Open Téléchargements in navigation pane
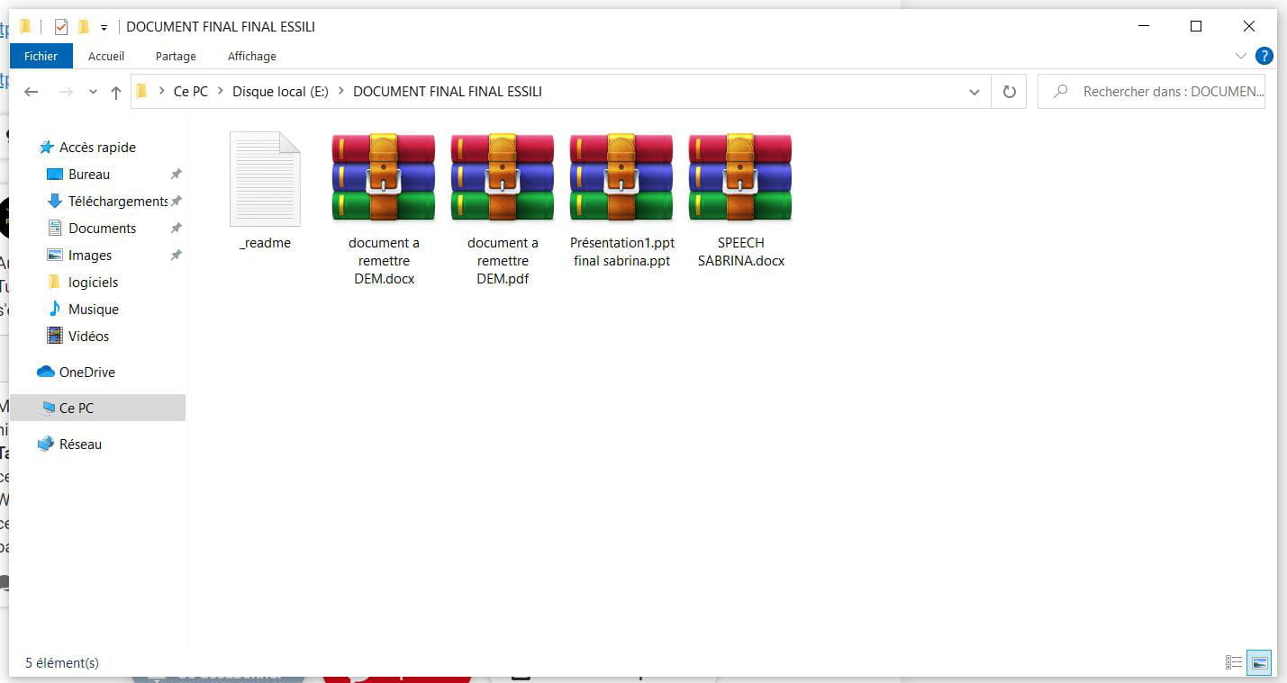Viewport: 1287px width, 683px height. [107, 202]
